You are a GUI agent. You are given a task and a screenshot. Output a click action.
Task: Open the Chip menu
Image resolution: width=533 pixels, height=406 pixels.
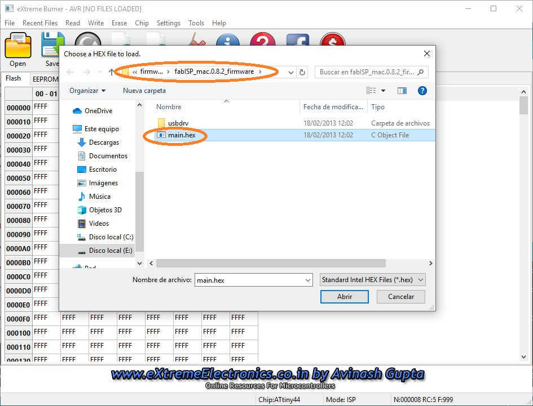142,23
